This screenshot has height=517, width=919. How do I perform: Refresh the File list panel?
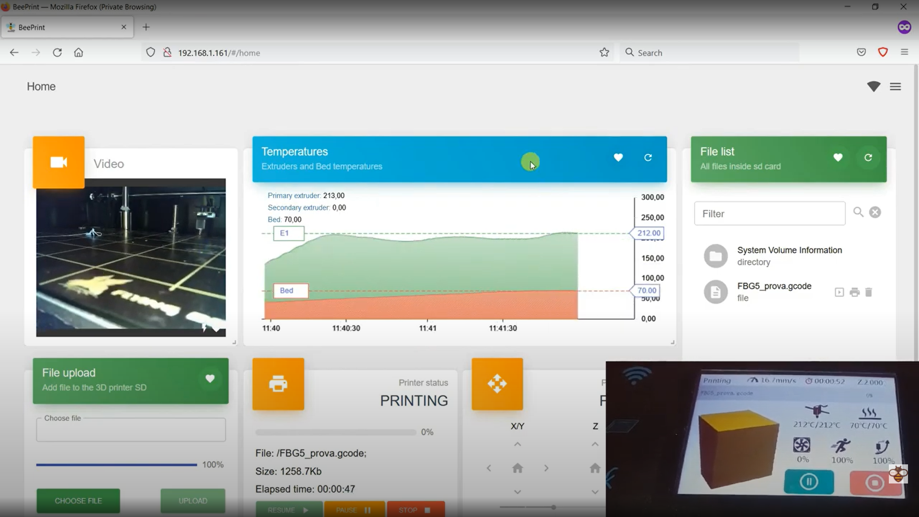[x=868, y=157]
